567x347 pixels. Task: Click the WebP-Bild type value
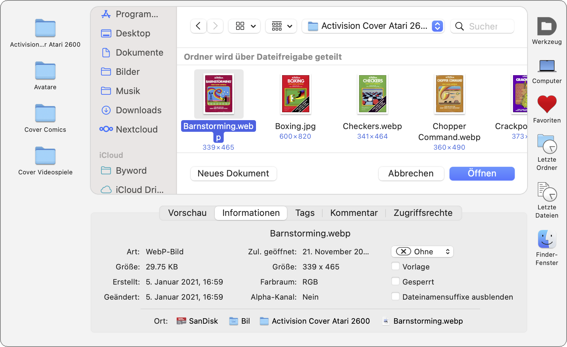(x=165, y=252)
